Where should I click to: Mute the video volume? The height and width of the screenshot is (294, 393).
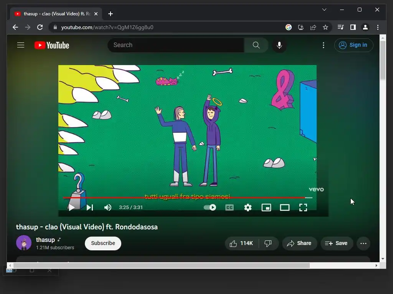[x=108, y=207]
